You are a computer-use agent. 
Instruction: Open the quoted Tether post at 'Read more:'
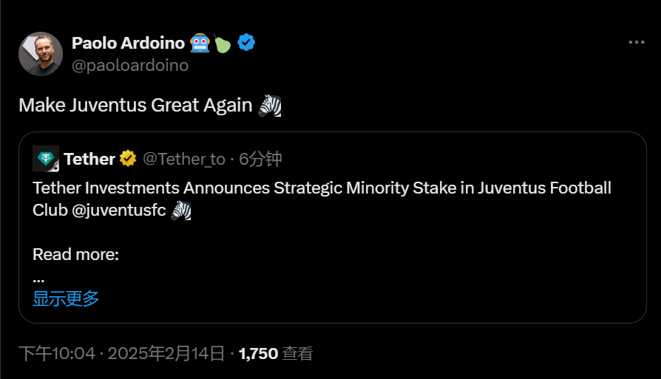click(75, 255)
